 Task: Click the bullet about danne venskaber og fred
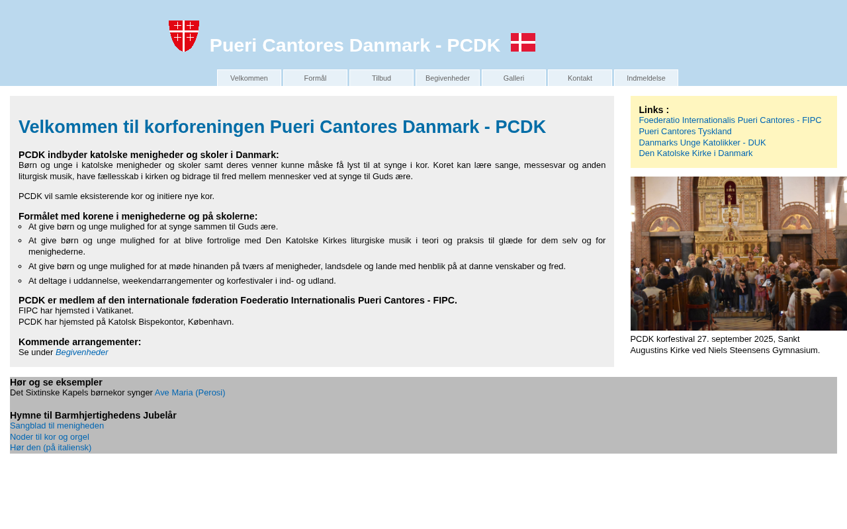(297, 266)
